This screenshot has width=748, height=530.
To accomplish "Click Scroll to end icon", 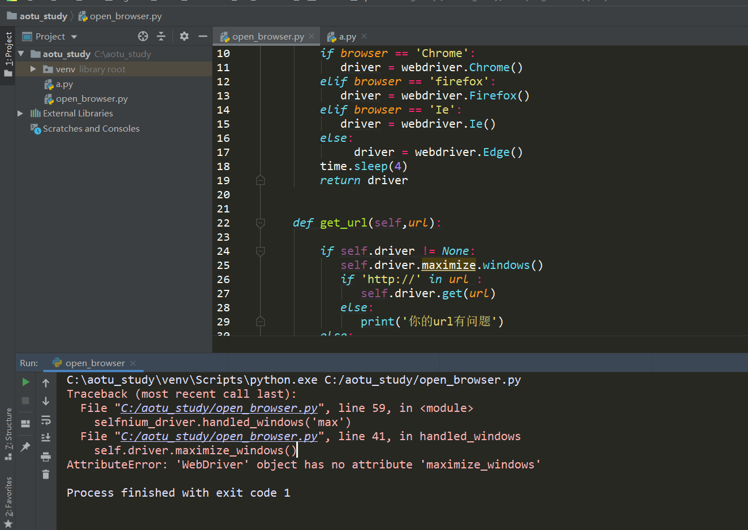I will coord(46,437).
